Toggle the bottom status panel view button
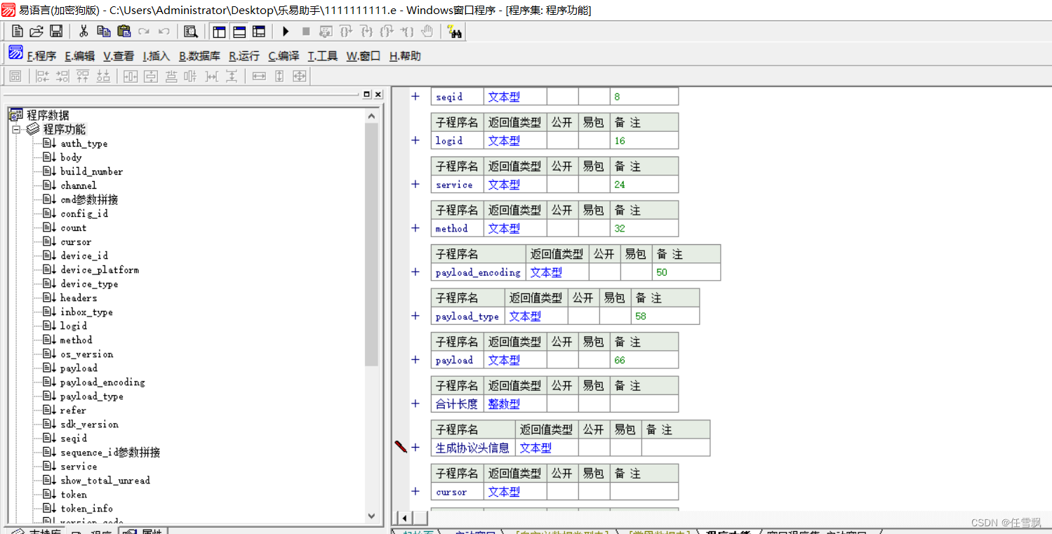The image size is (1052, 534). tap(239, 31)
